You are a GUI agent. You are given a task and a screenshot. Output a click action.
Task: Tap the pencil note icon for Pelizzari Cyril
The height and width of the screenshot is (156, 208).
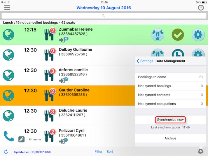click(x=22, y=139)
